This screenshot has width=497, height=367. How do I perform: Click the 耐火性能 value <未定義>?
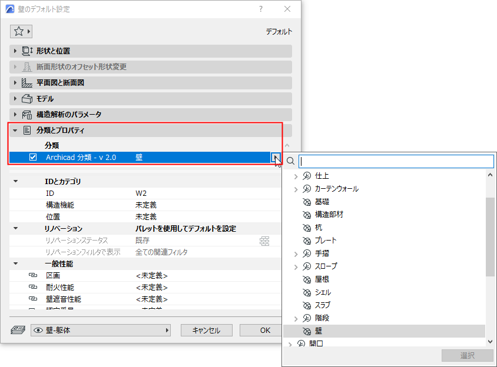point(152,288)
